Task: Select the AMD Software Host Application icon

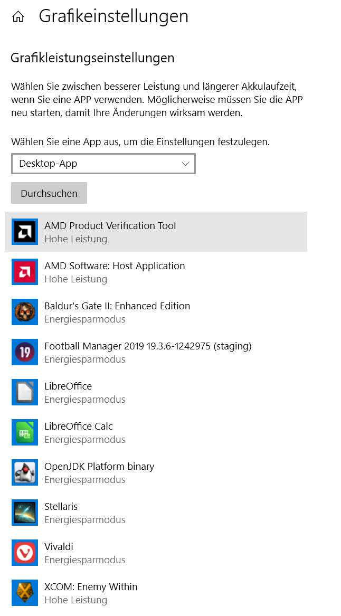Action: click(25, 272)
